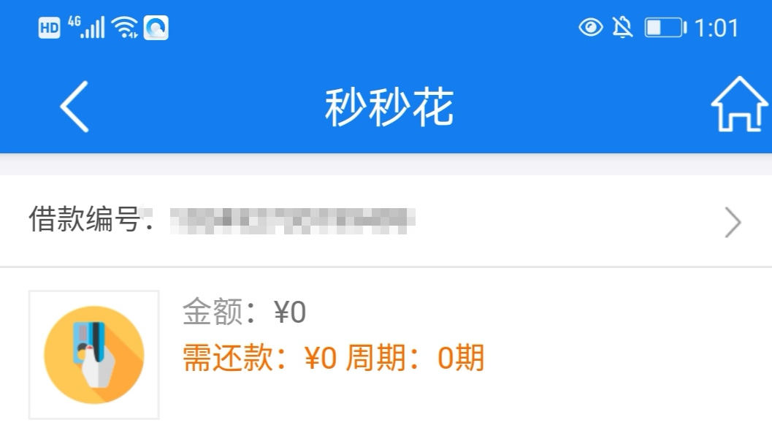Tap the 需还款：¥0 repayment text

click(x=259, y=358)
